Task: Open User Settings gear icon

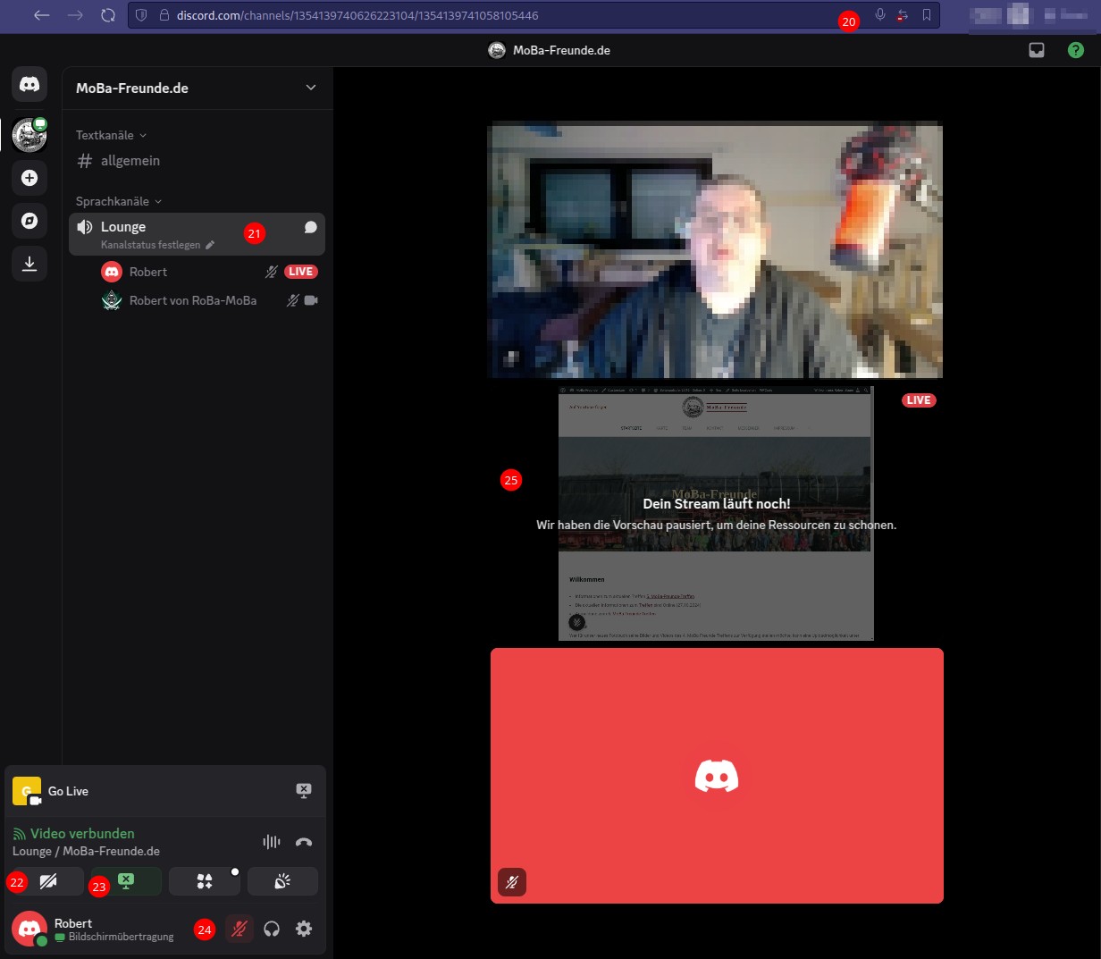Action: point(304,929)
